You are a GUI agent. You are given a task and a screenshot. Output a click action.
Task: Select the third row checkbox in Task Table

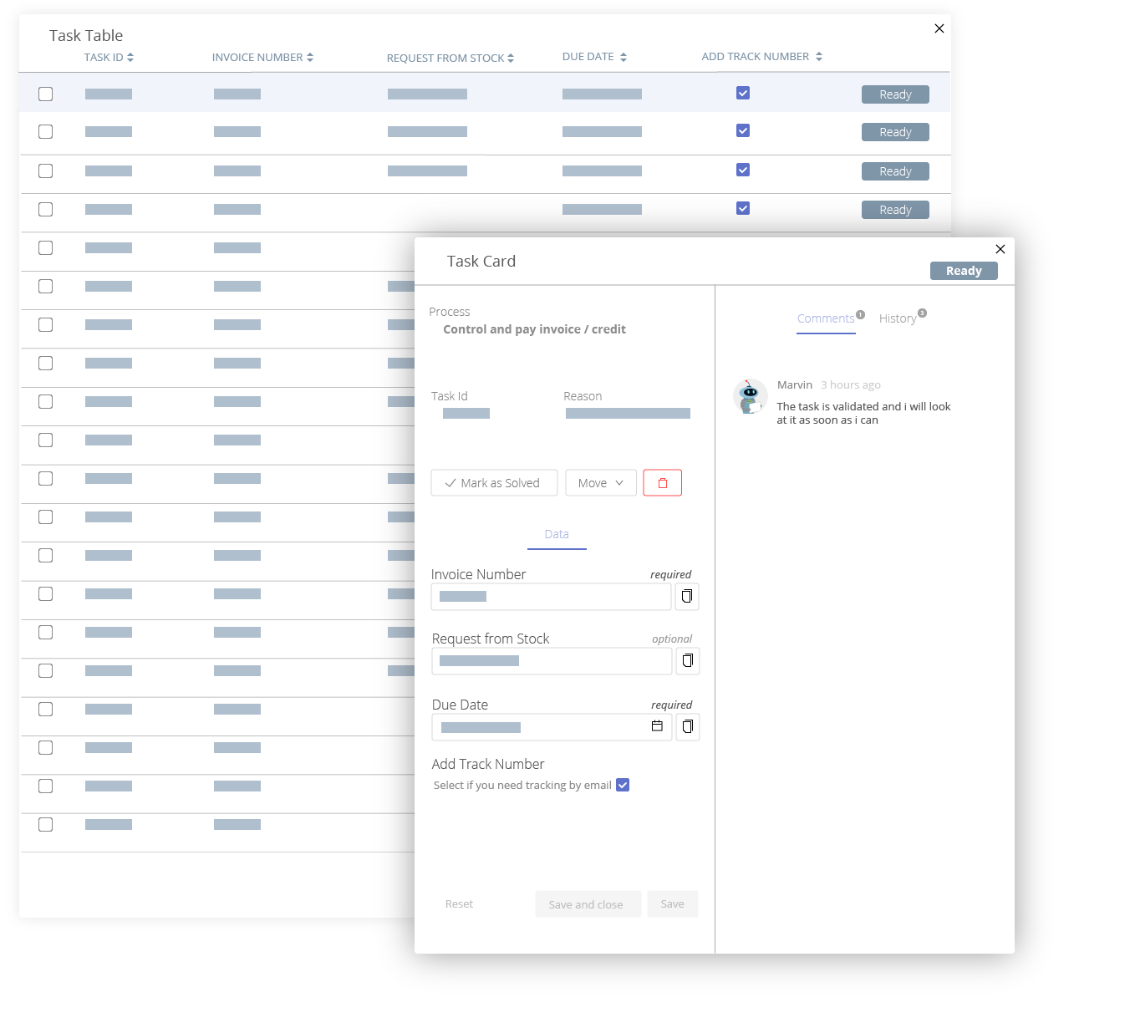tap(46, 170)
